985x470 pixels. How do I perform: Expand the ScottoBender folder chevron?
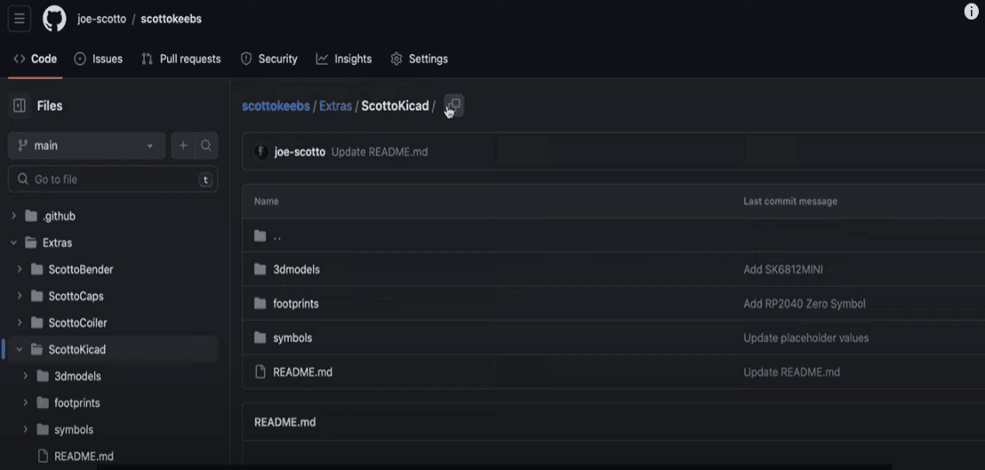point(20,269)
